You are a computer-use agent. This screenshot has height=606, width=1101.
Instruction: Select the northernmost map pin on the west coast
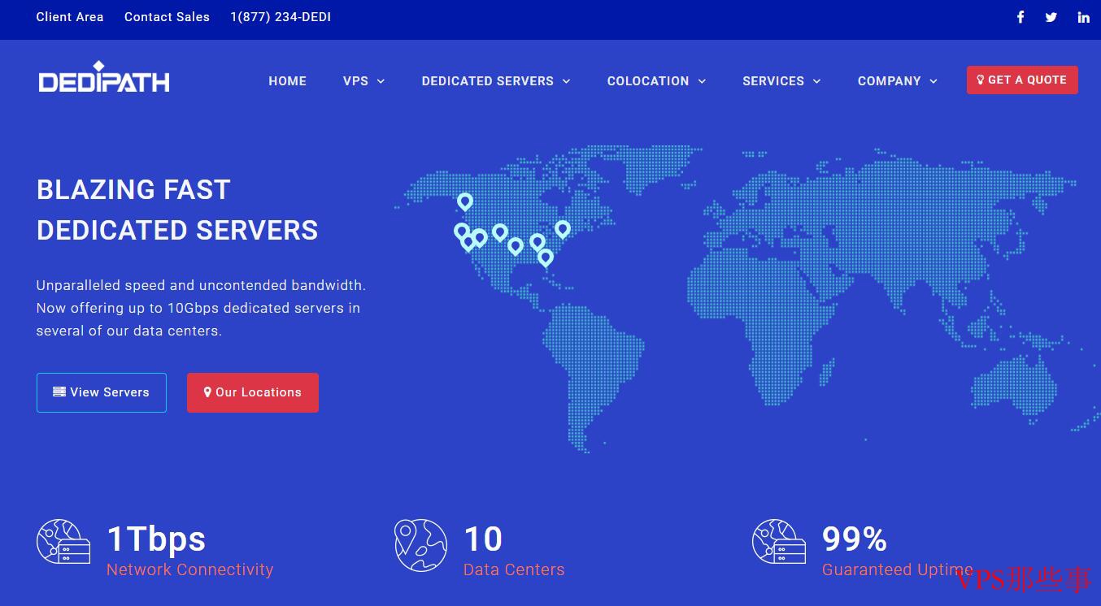[465, 201]
